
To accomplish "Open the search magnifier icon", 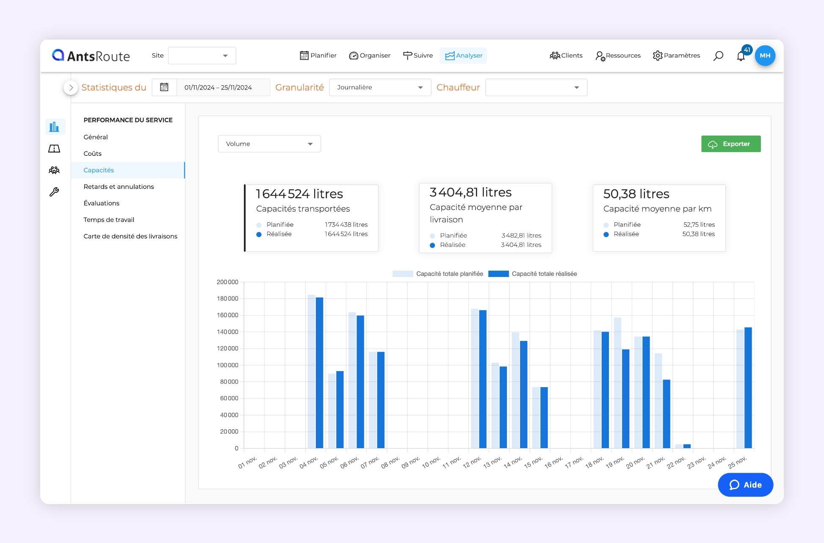I will tap(718, 56).
